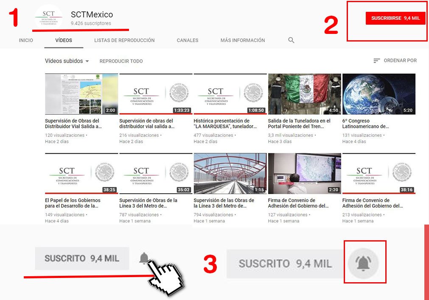Open title 'Supervisión de las Obras de la Línea 3'
The height and width of the screenshot is (300, 429).
[224, 203]
